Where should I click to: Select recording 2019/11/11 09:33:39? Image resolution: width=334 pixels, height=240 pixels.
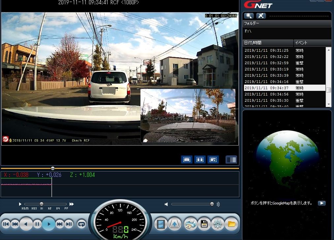point(284,75)
